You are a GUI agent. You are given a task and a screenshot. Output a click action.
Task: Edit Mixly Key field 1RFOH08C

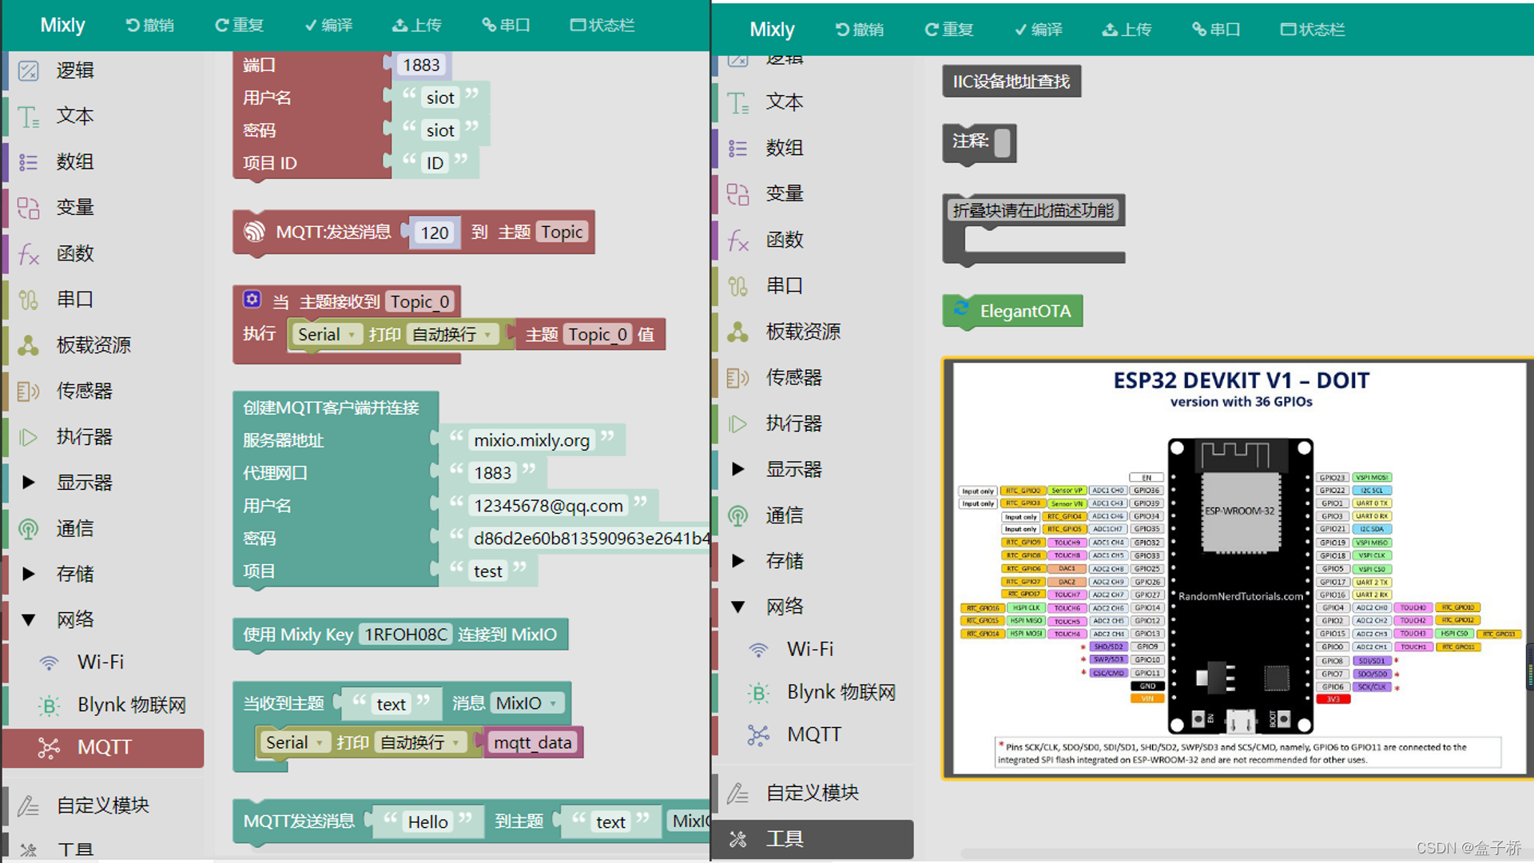pyautogui.click(x=406, y=634)
